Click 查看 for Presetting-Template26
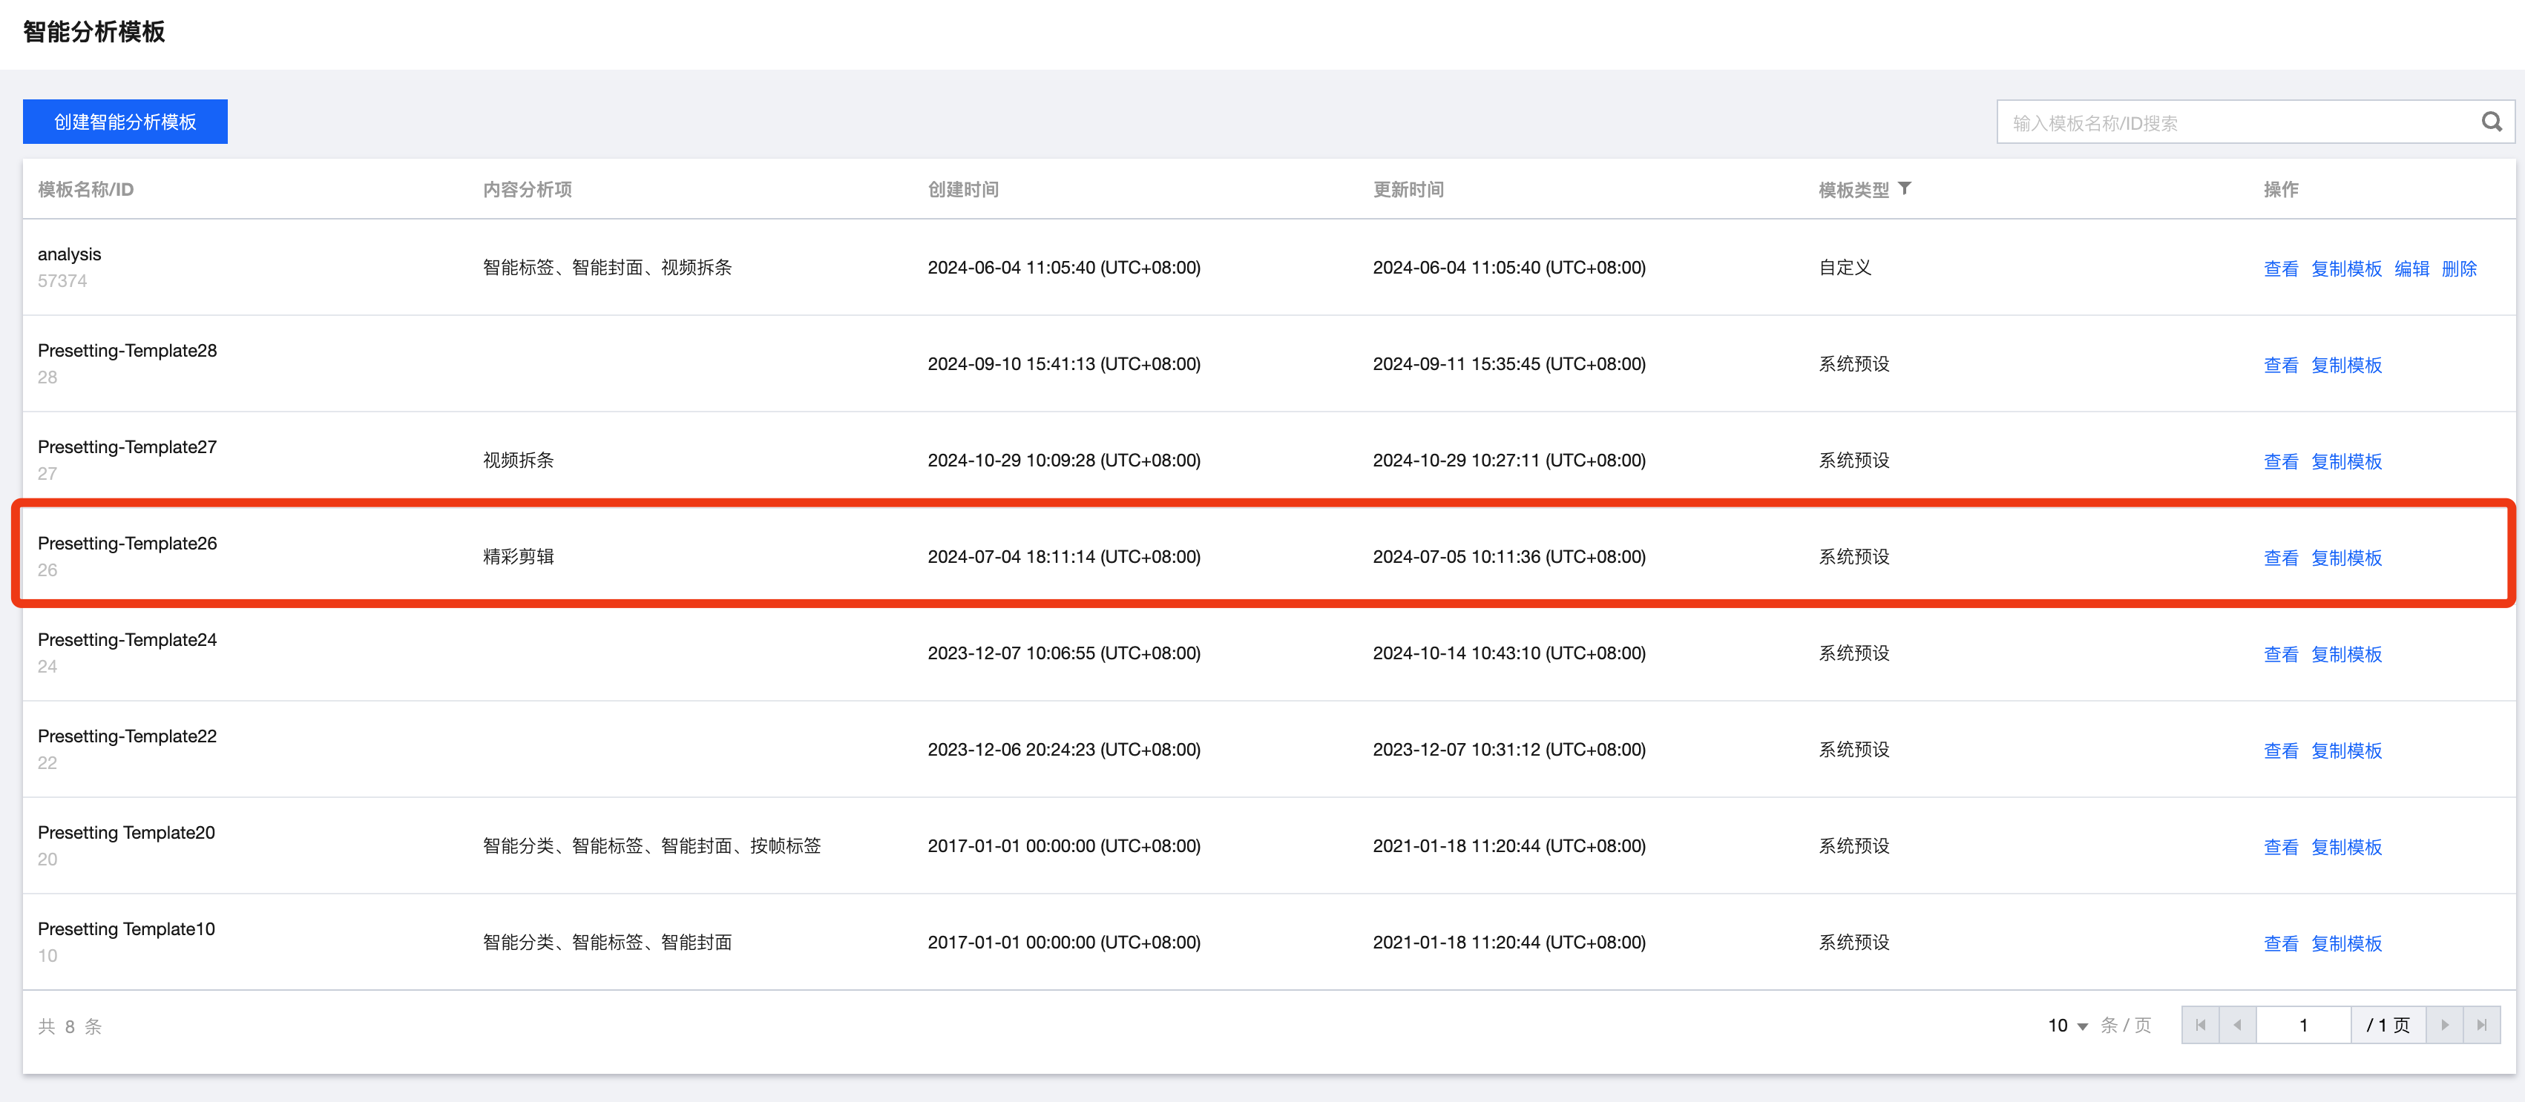 (2280, 558)
